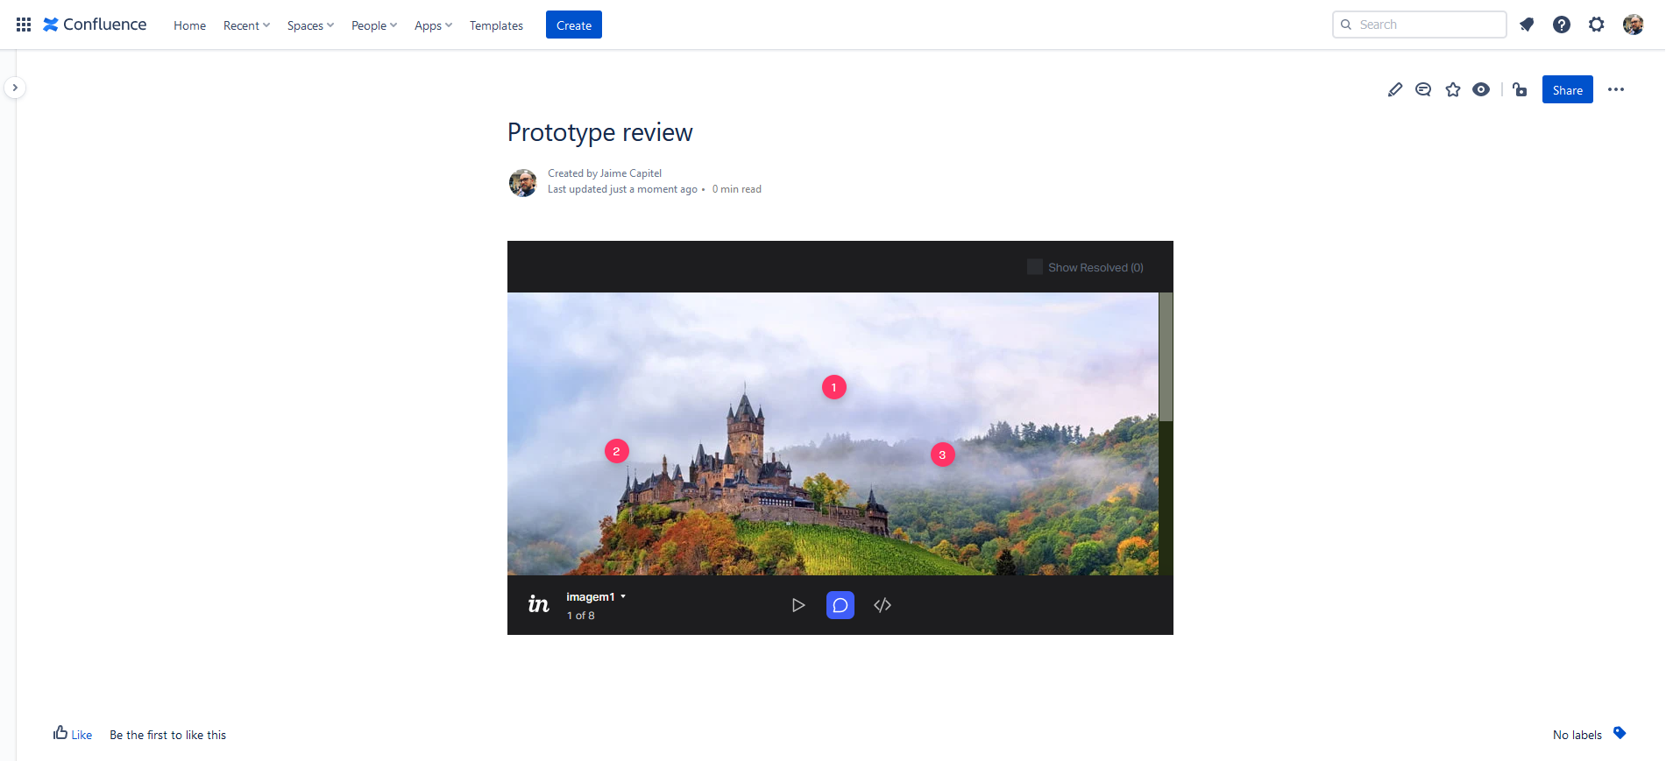Open page restrictions lock icon

[1520, 89]
